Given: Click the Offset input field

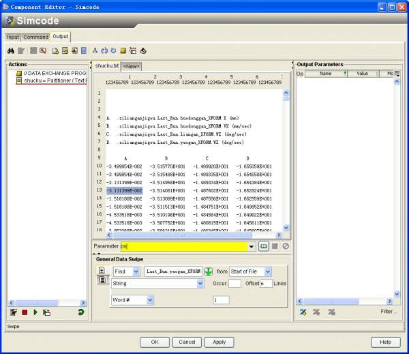Looking at the screenshot, I should [x=266, y=284].
